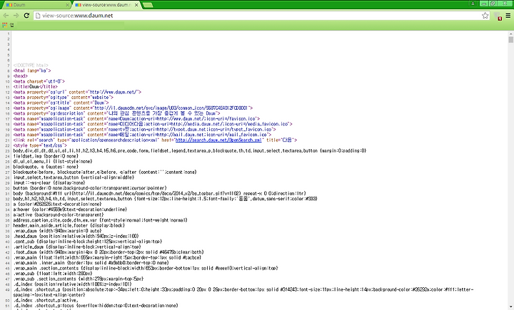Click the blockquote quotes:none rule line
514x310 pixels.
click(x=46, y=167)
